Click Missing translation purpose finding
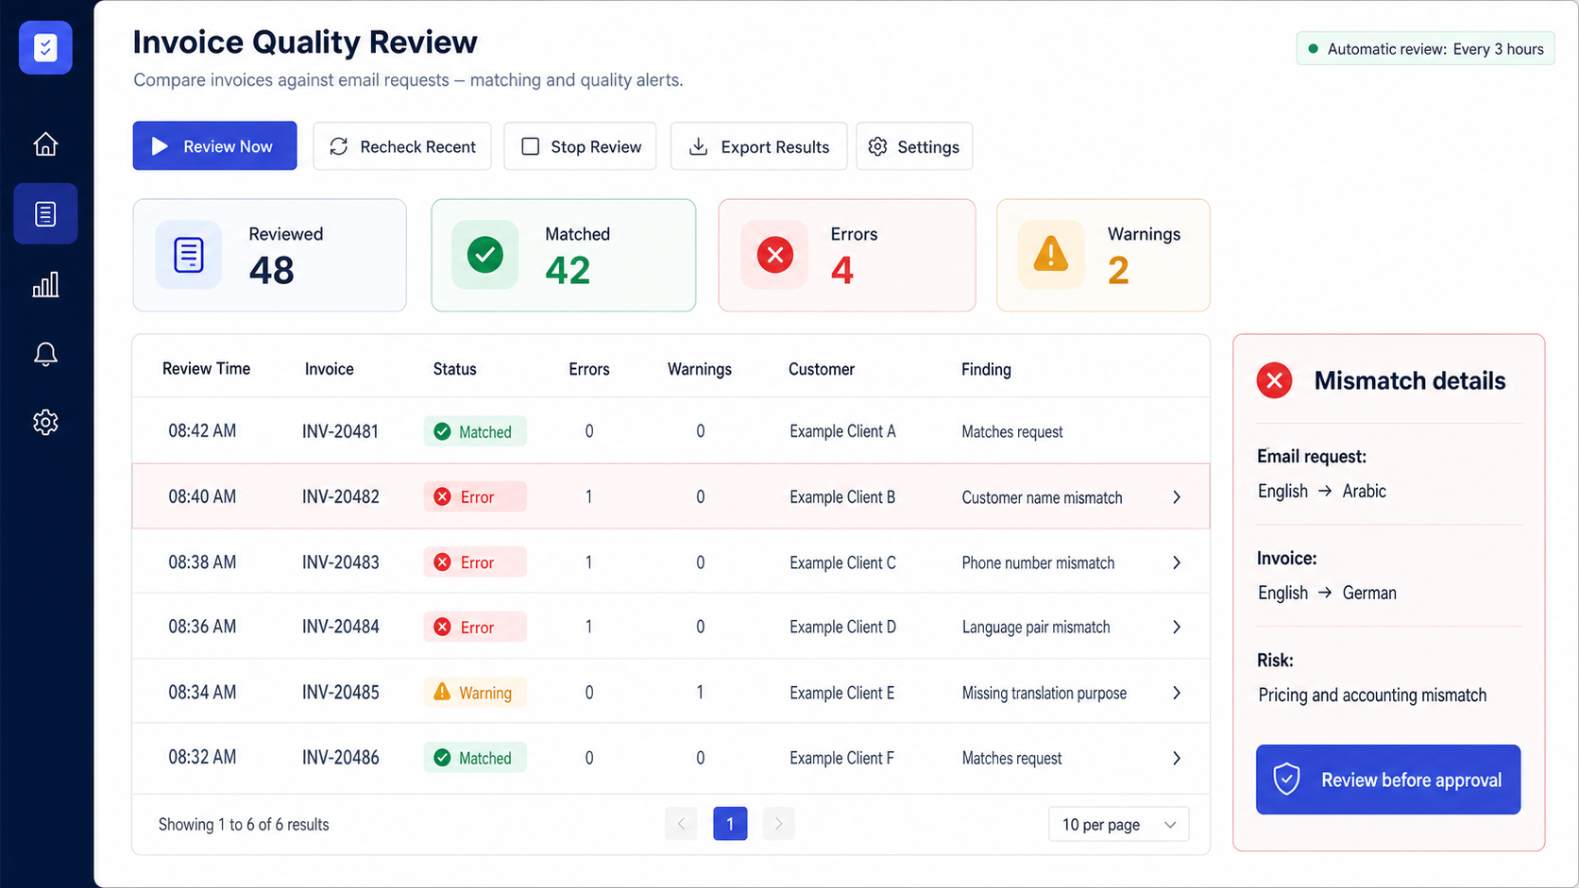The width and height of the screenshot is (1579, 888). coord(1044,693)
